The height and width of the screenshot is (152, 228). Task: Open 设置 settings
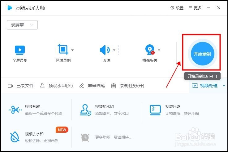click(177, 8)
